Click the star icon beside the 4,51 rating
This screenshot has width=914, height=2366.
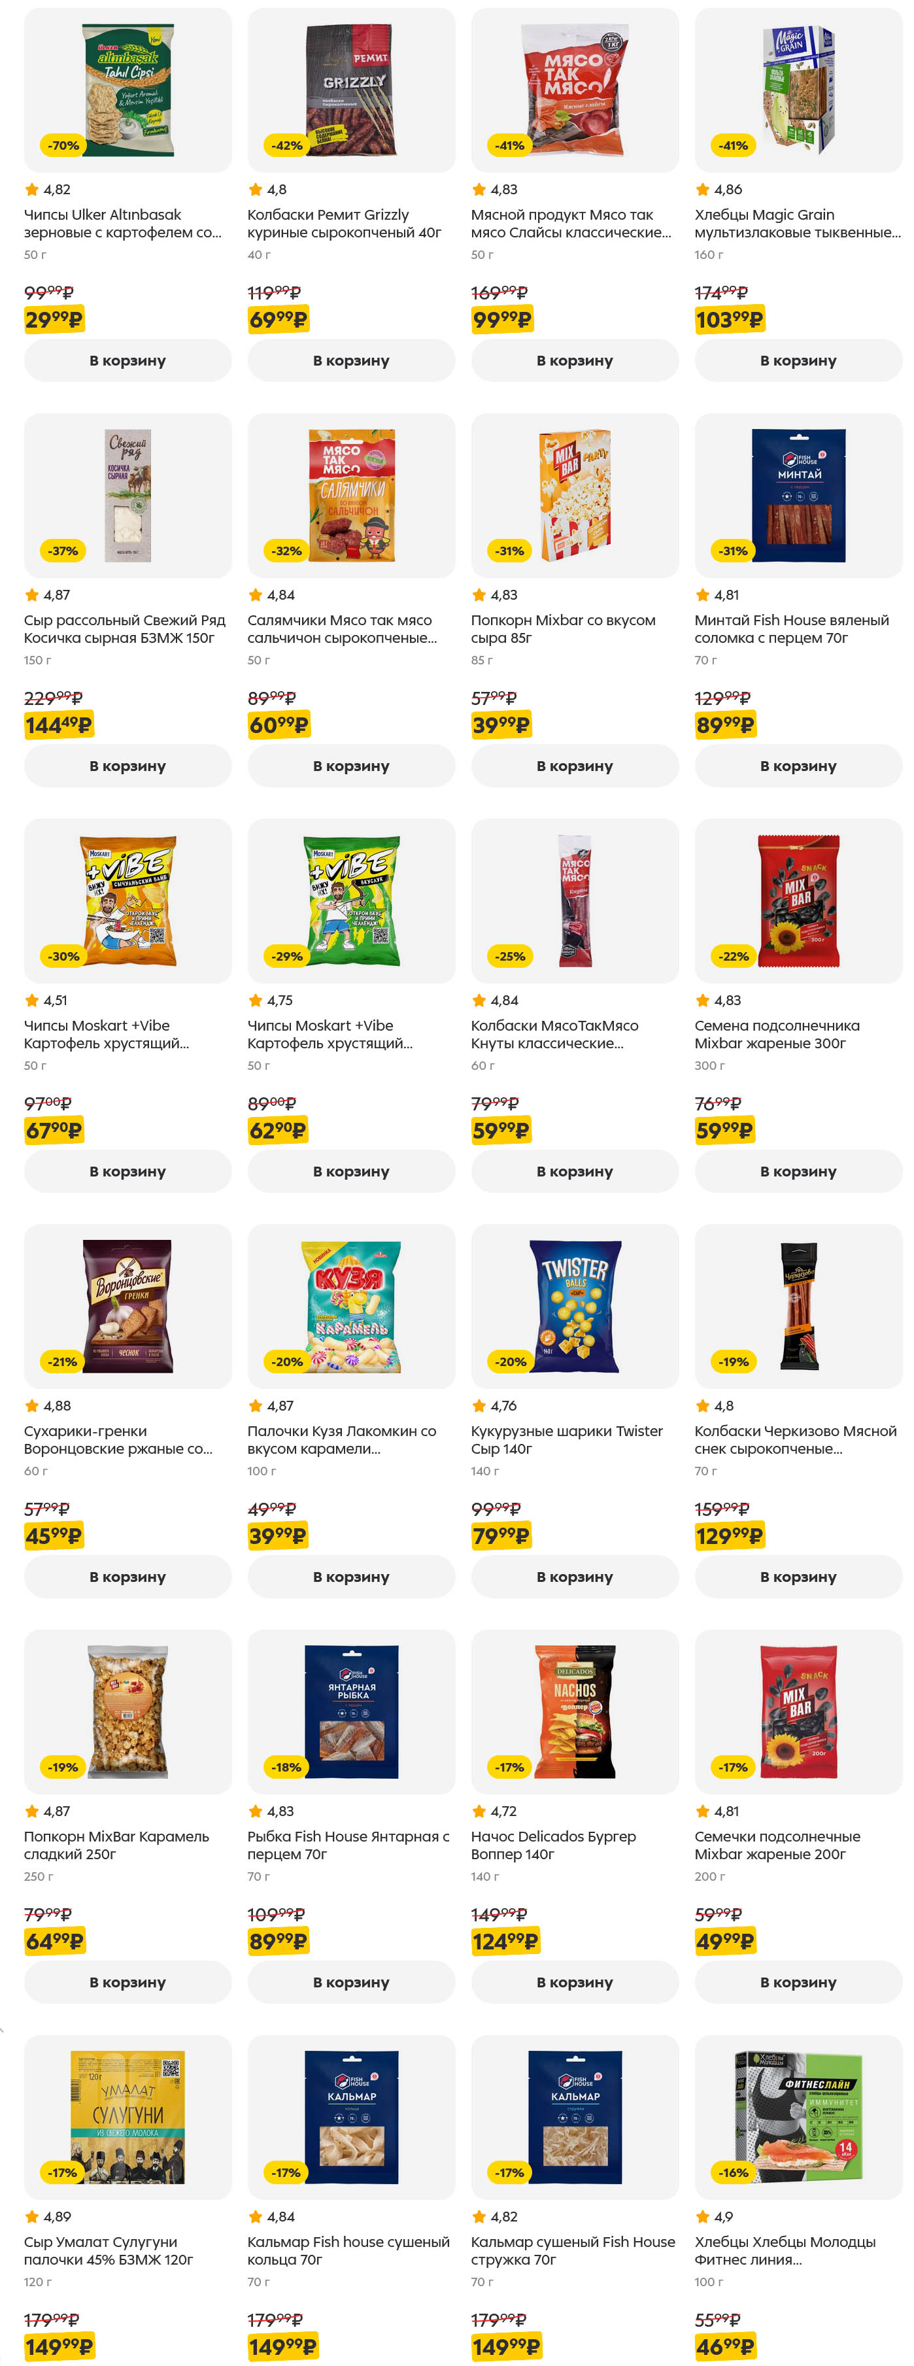coord(32,1001)
